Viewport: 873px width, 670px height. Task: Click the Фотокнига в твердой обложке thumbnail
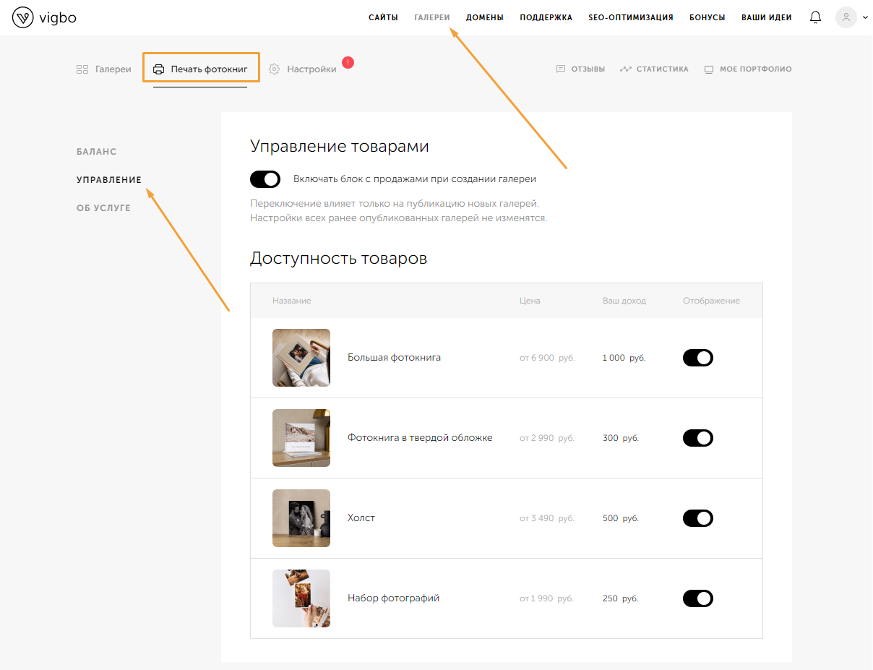(301, 438)
